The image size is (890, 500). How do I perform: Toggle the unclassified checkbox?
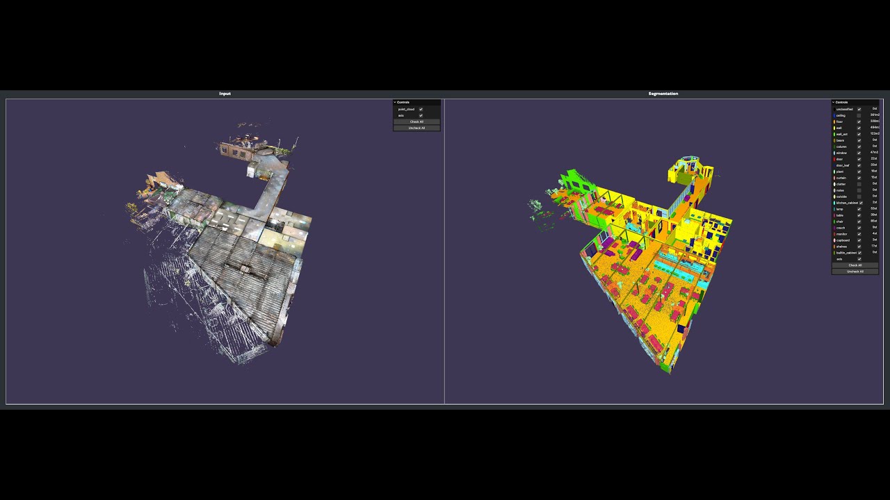[x=859, y=109]
